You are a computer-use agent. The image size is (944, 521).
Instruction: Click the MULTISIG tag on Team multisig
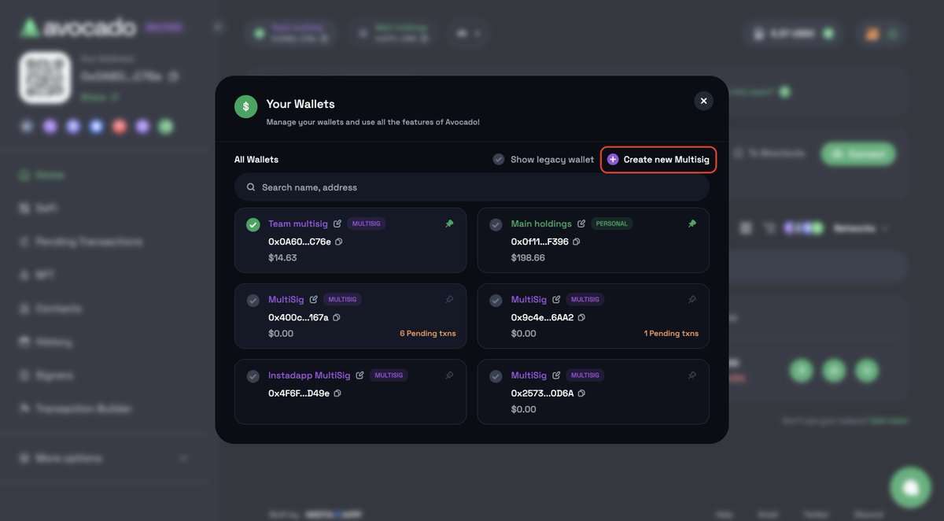pos(367,224)
